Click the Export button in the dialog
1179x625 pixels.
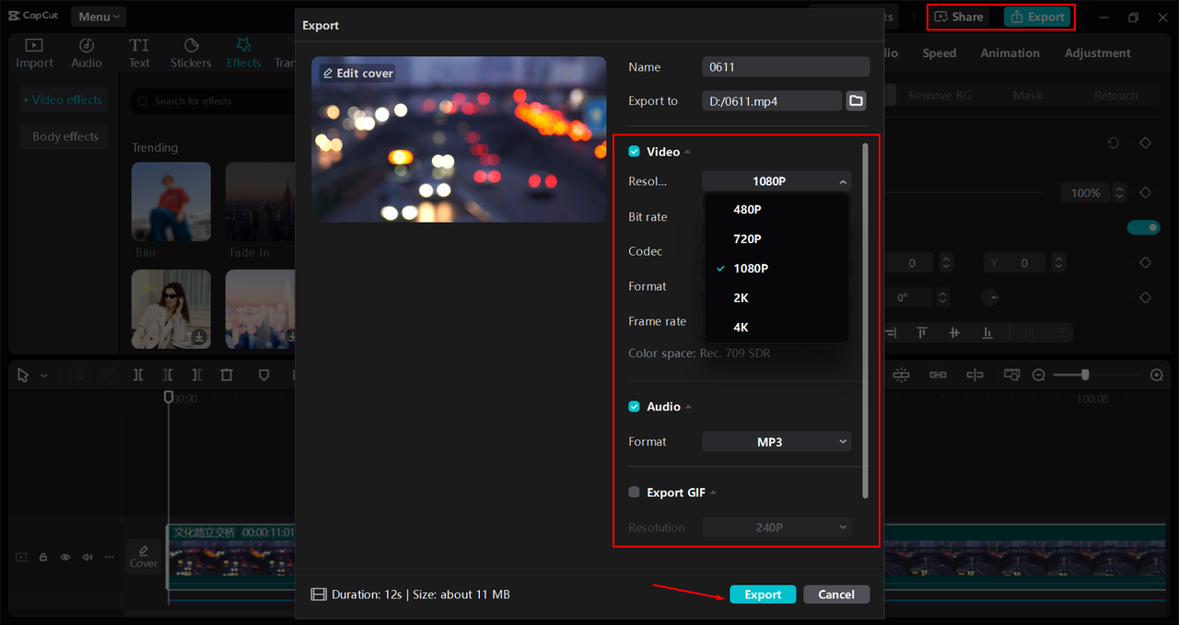pyautogui.click(x=763, y=595)
